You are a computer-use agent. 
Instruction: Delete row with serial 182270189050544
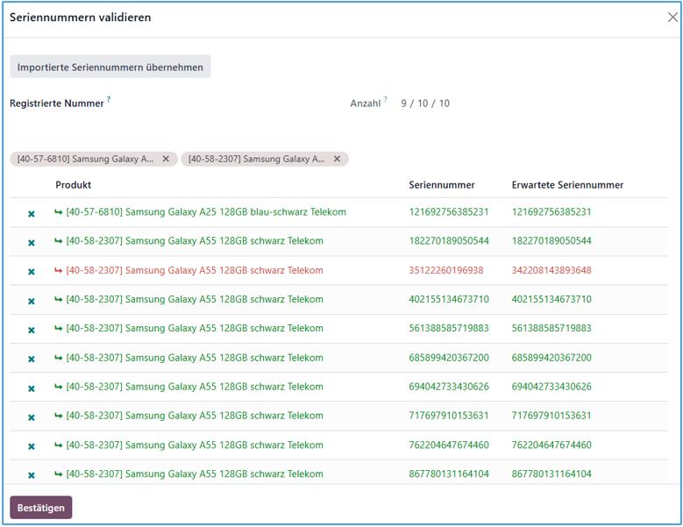(x=32, y=242)
